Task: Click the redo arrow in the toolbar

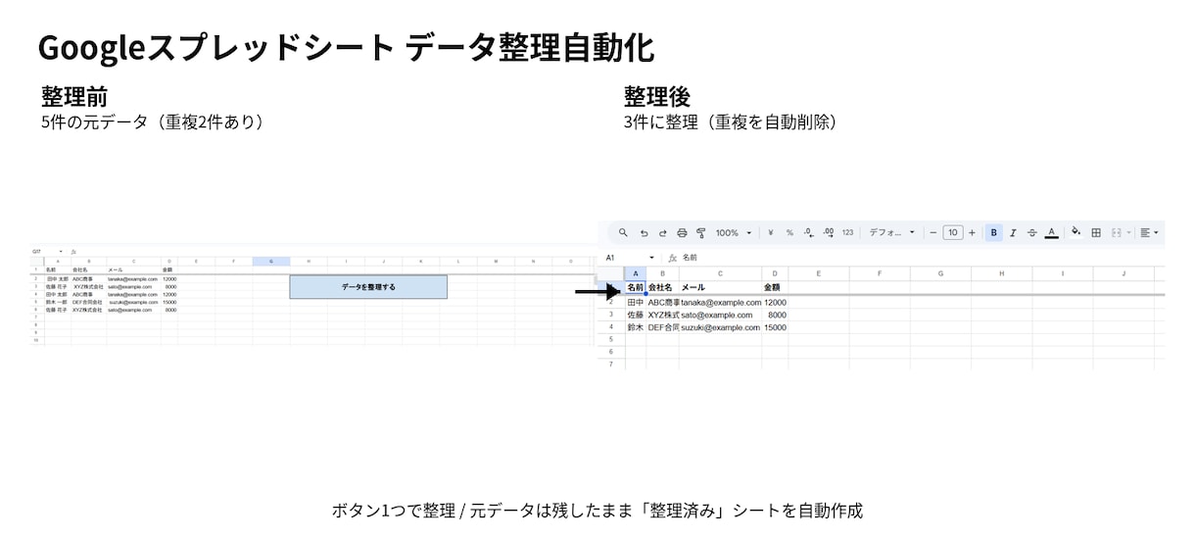Action: coord(662,233)
